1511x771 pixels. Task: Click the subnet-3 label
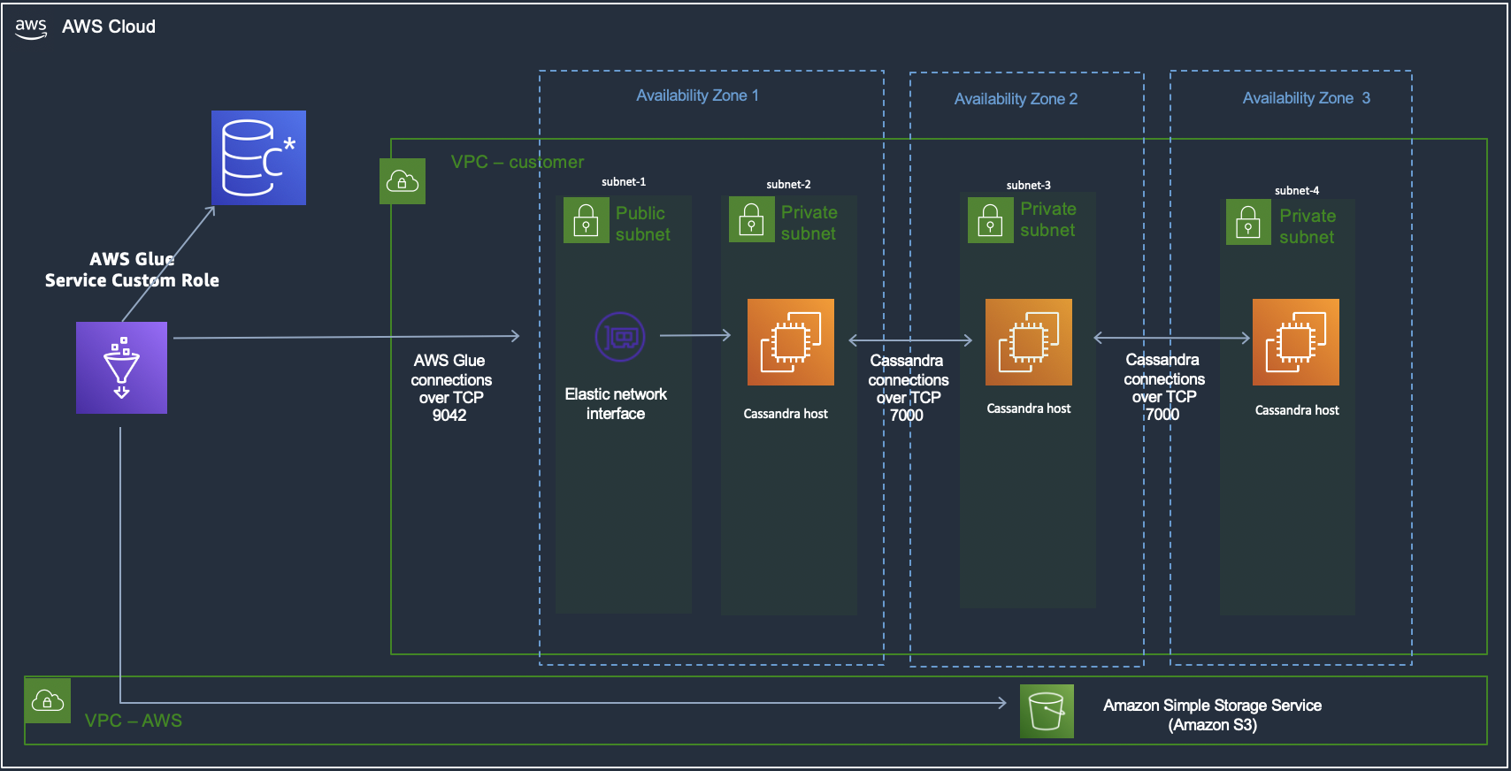point(1029,186)
